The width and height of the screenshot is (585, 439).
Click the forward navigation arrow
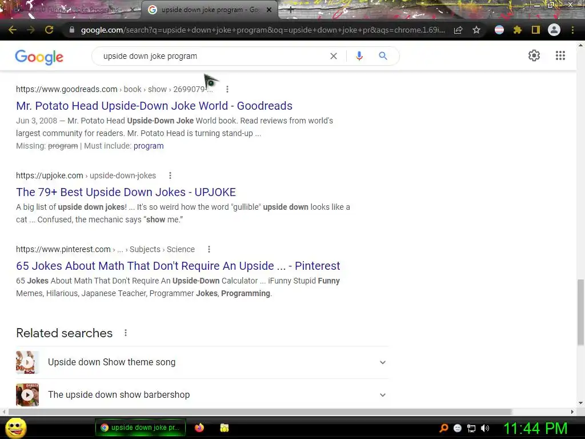[x=31, y=30]
